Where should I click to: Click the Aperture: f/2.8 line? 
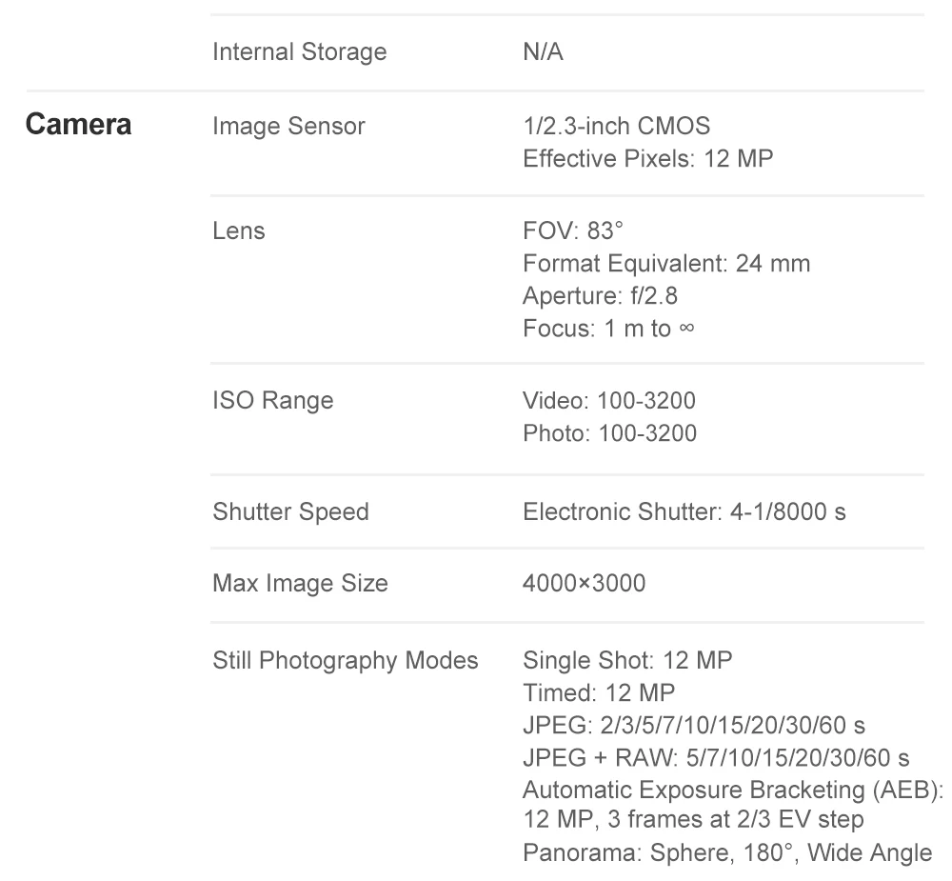tap(600, 296)
